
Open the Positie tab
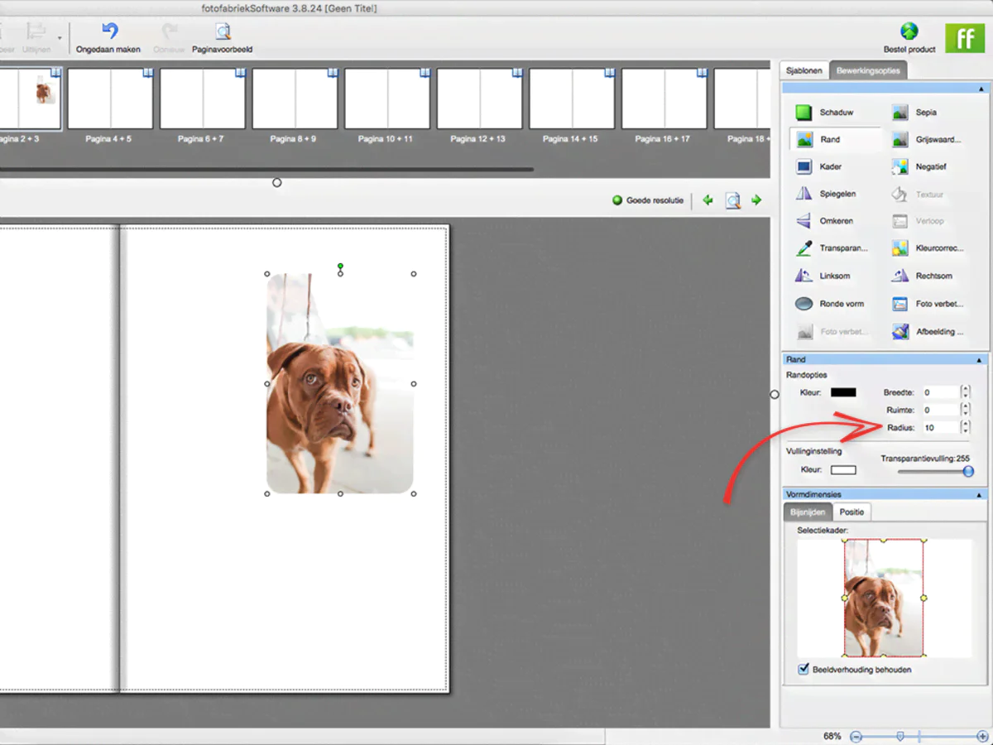[851, 512]
